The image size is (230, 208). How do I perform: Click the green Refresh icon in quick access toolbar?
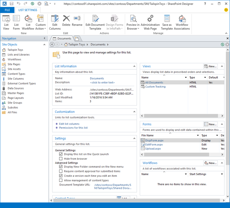(x=33, y=4)
